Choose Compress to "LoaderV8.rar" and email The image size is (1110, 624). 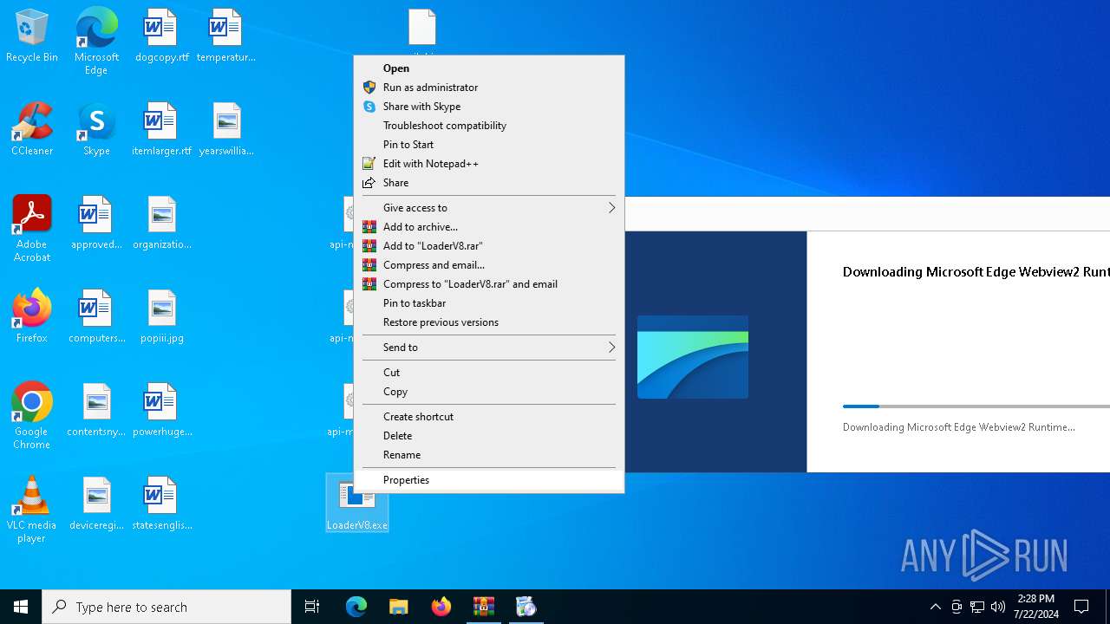click(x=489, y=284)
